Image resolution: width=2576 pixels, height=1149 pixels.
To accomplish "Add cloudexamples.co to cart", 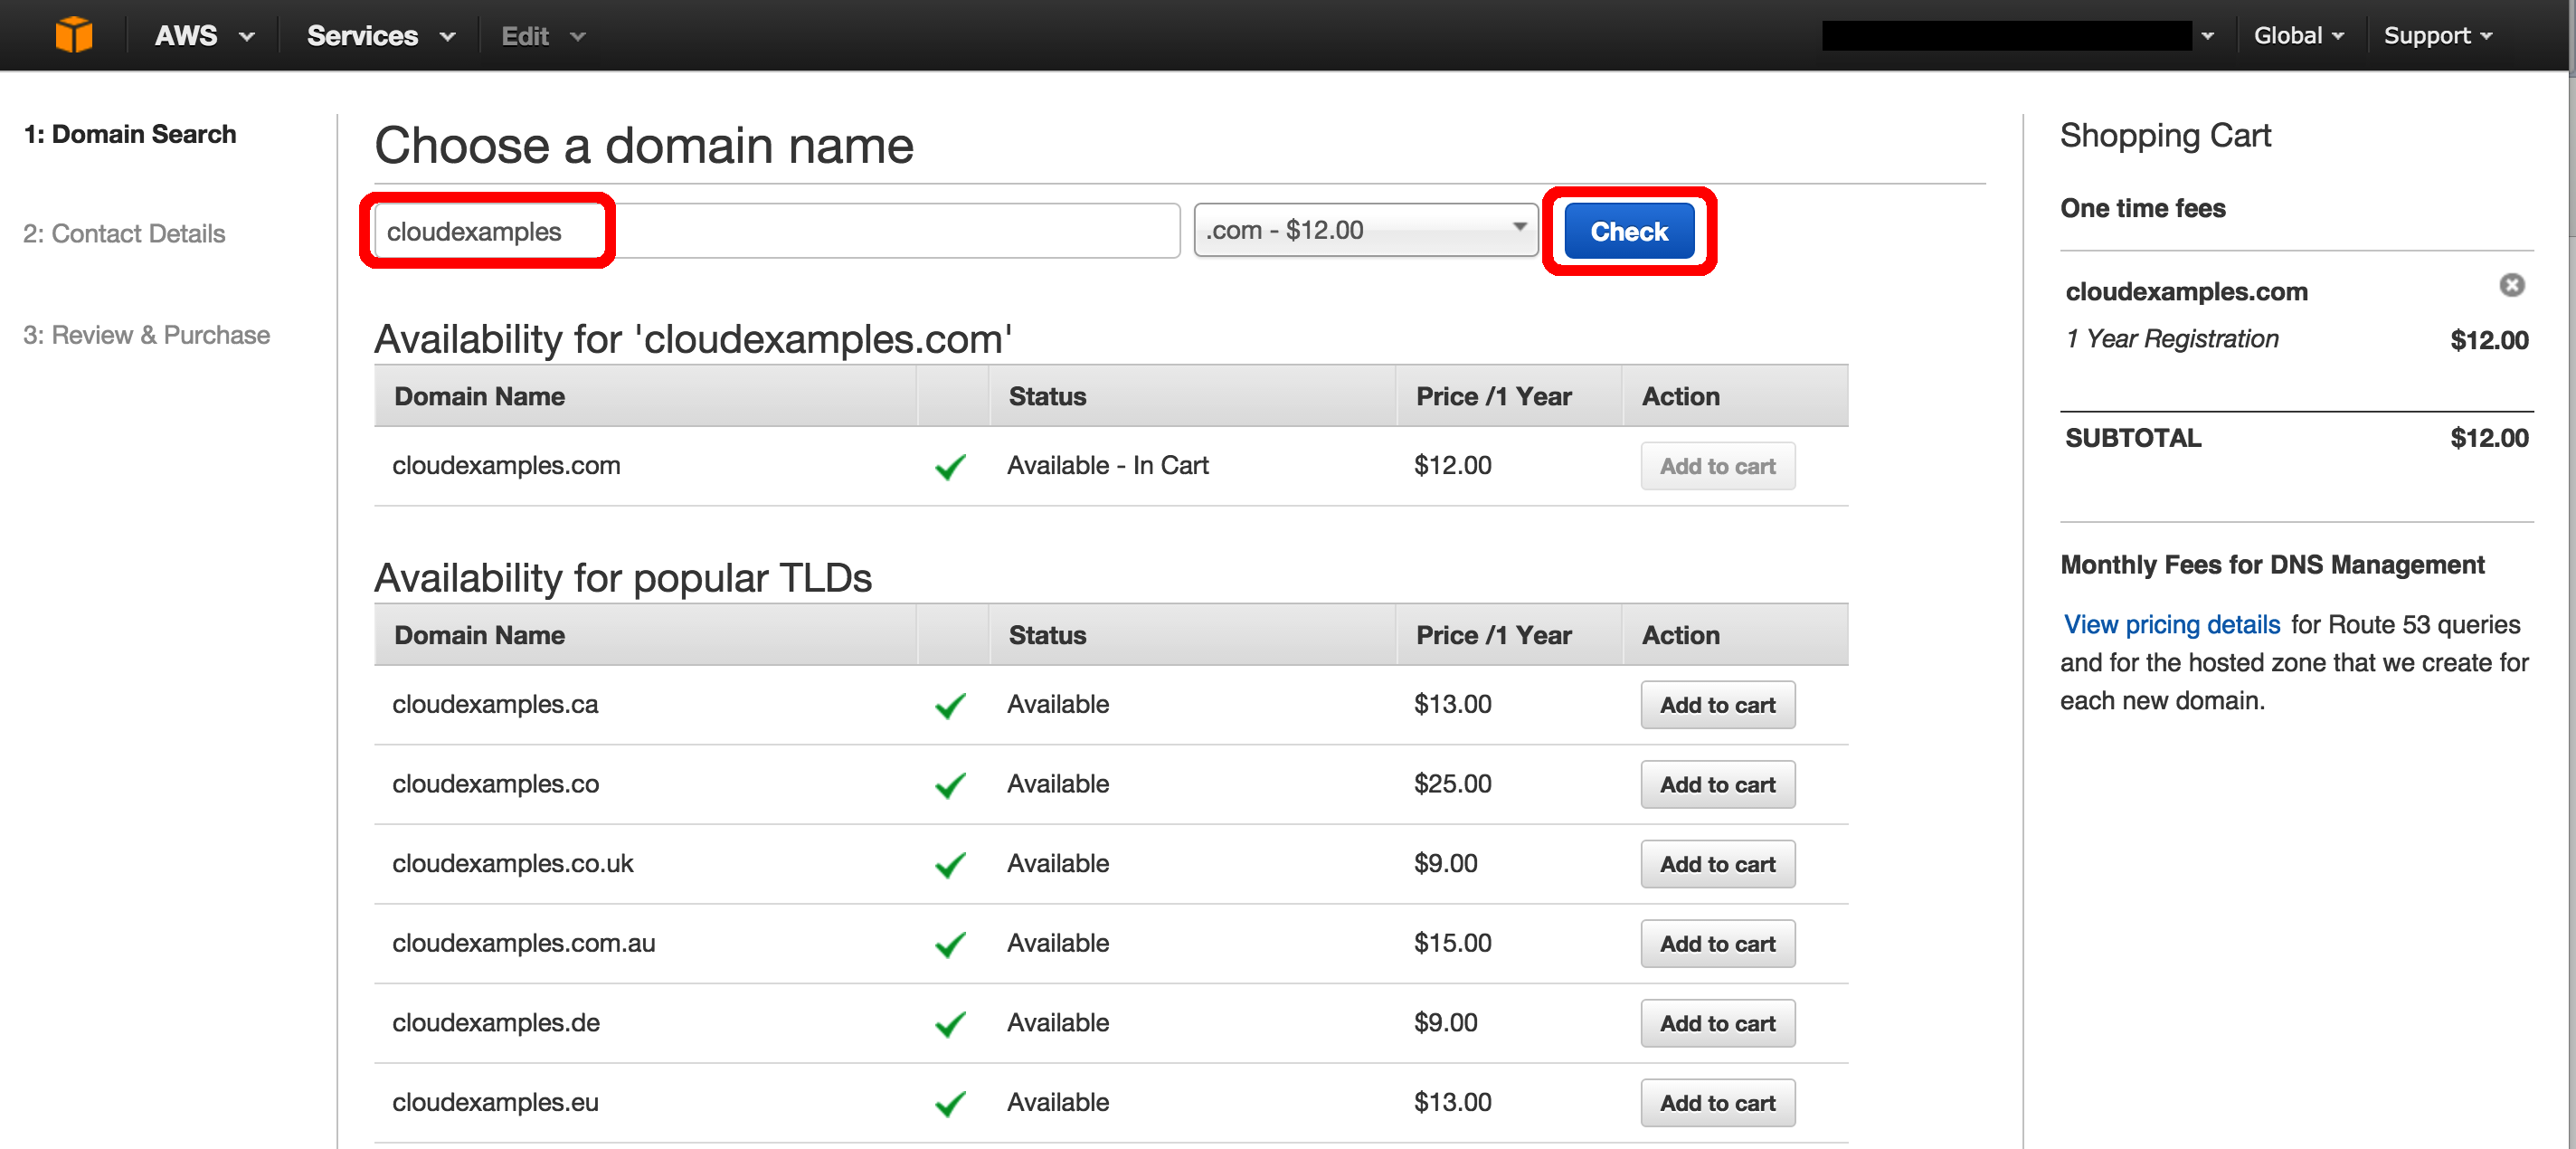I will (x=1717, y=784).
